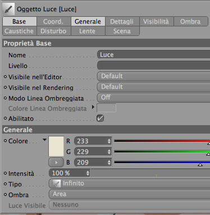The height and width of the screenshot is (215, 210).
Task: Open the Base tab
Action: [20, 21]
